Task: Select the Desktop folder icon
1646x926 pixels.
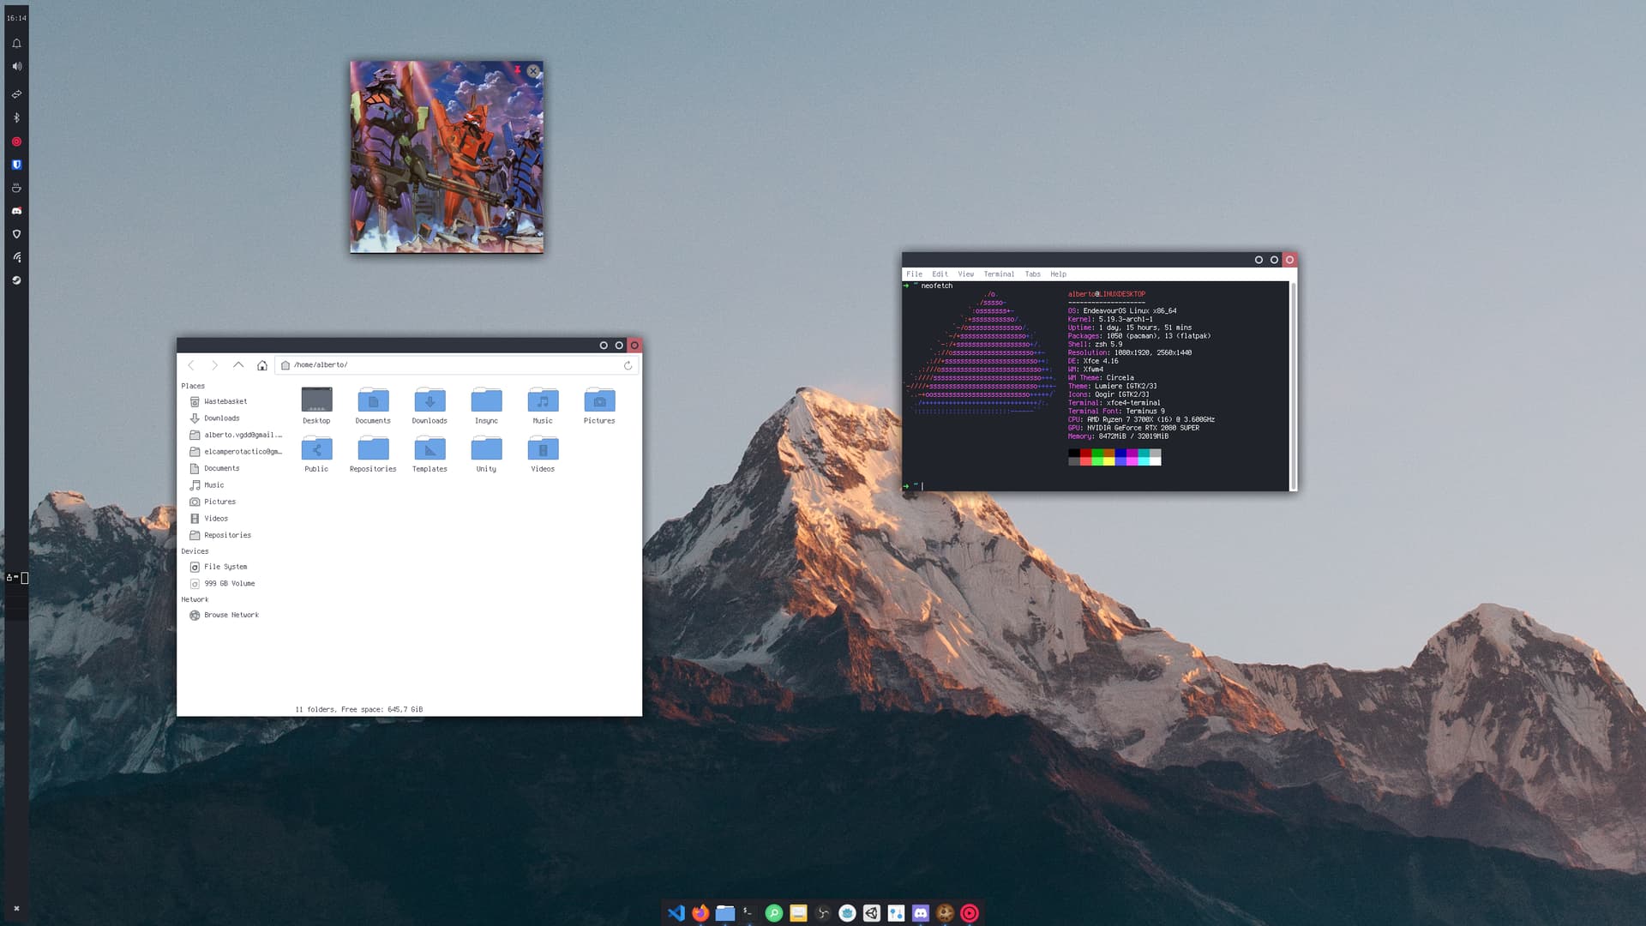Action: (x=316, y=406)
